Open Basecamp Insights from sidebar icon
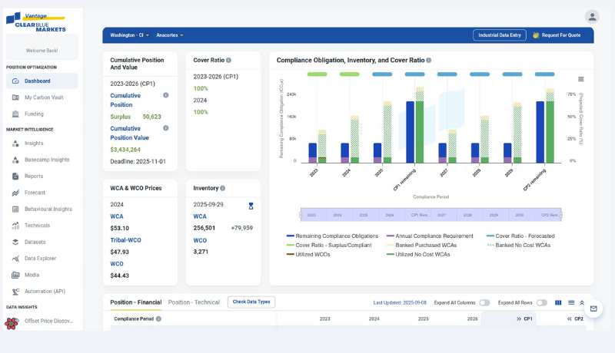 point(15,160)
